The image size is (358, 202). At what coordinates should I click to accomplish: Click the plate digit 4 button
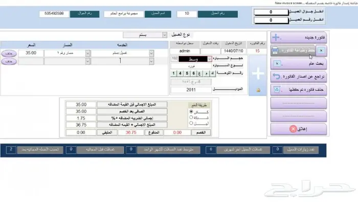click(x=180, y=73)
